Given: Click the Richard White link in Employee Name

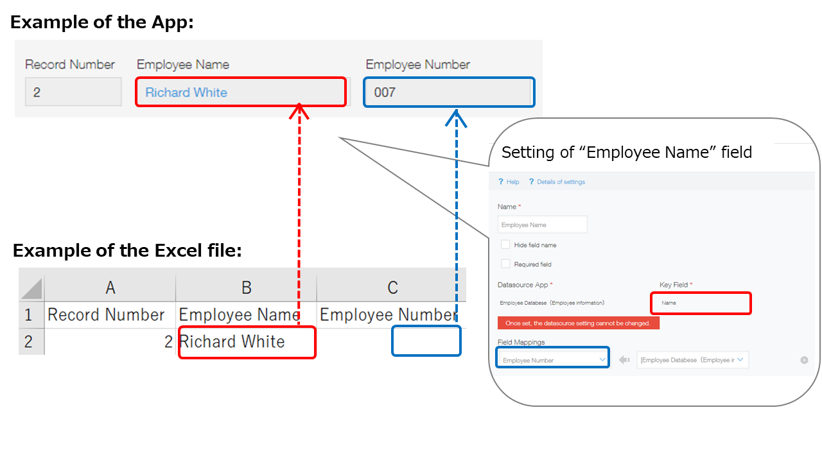Looking at the screenshot, I should point(186,92).
